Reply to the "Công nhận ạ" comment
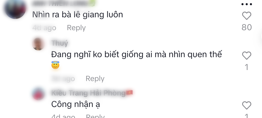This screenshot has width=262, height=118. (x=95, y=116)
